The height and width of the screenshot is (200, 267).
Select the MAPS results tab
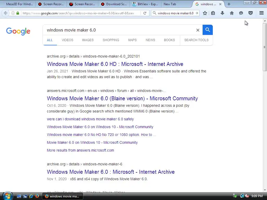click(x=132, y=40)
